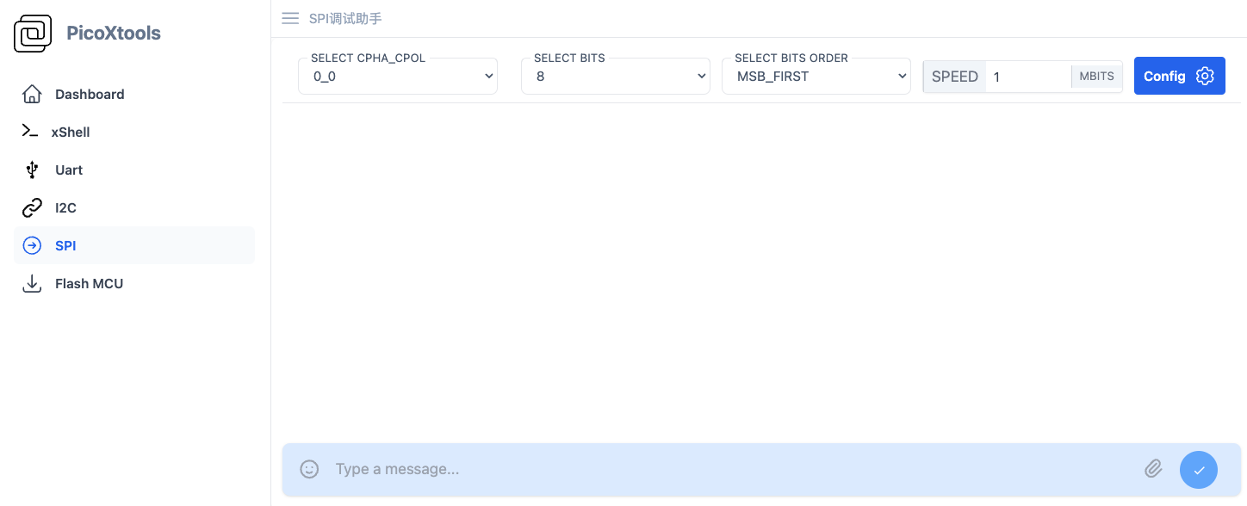
Task: Expand the SELECT BITS ORDER dropdown
Action: [816, 76]
